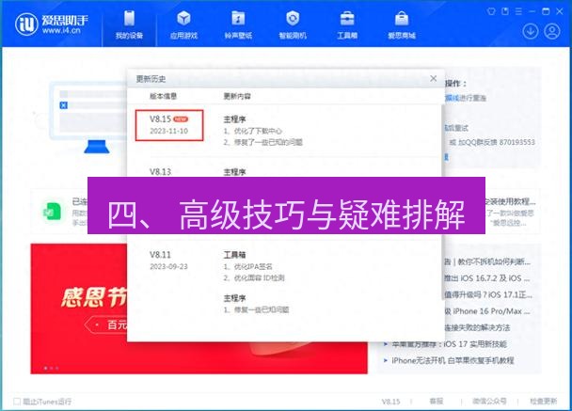This screenshot has height=411, width=572.
Task: Toggle the 阻止iTunes运行 checkbox
Action: (x=17, y=402)
